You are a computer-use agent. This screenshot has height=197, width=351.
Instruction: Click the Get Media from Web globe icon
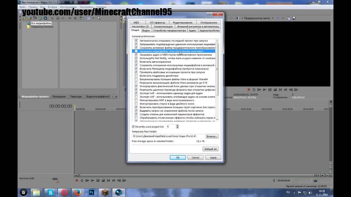40,18
